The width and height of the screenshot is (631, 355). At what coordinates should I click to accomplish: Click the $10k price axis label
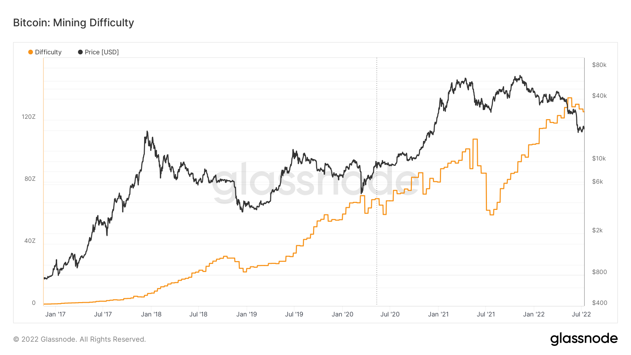pos(599,158)
